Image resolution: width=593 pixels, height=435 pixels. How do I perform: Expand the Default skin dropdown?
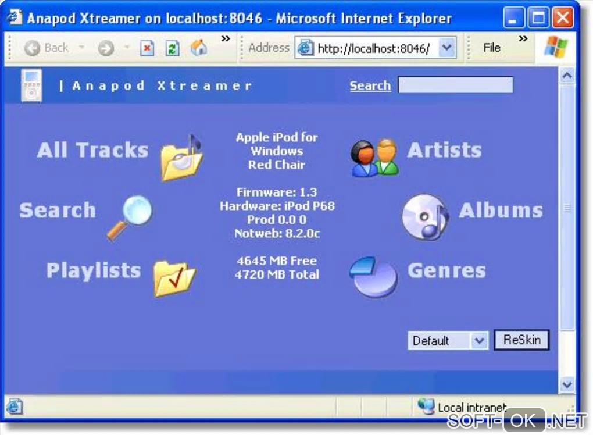[x=479, y=340]
